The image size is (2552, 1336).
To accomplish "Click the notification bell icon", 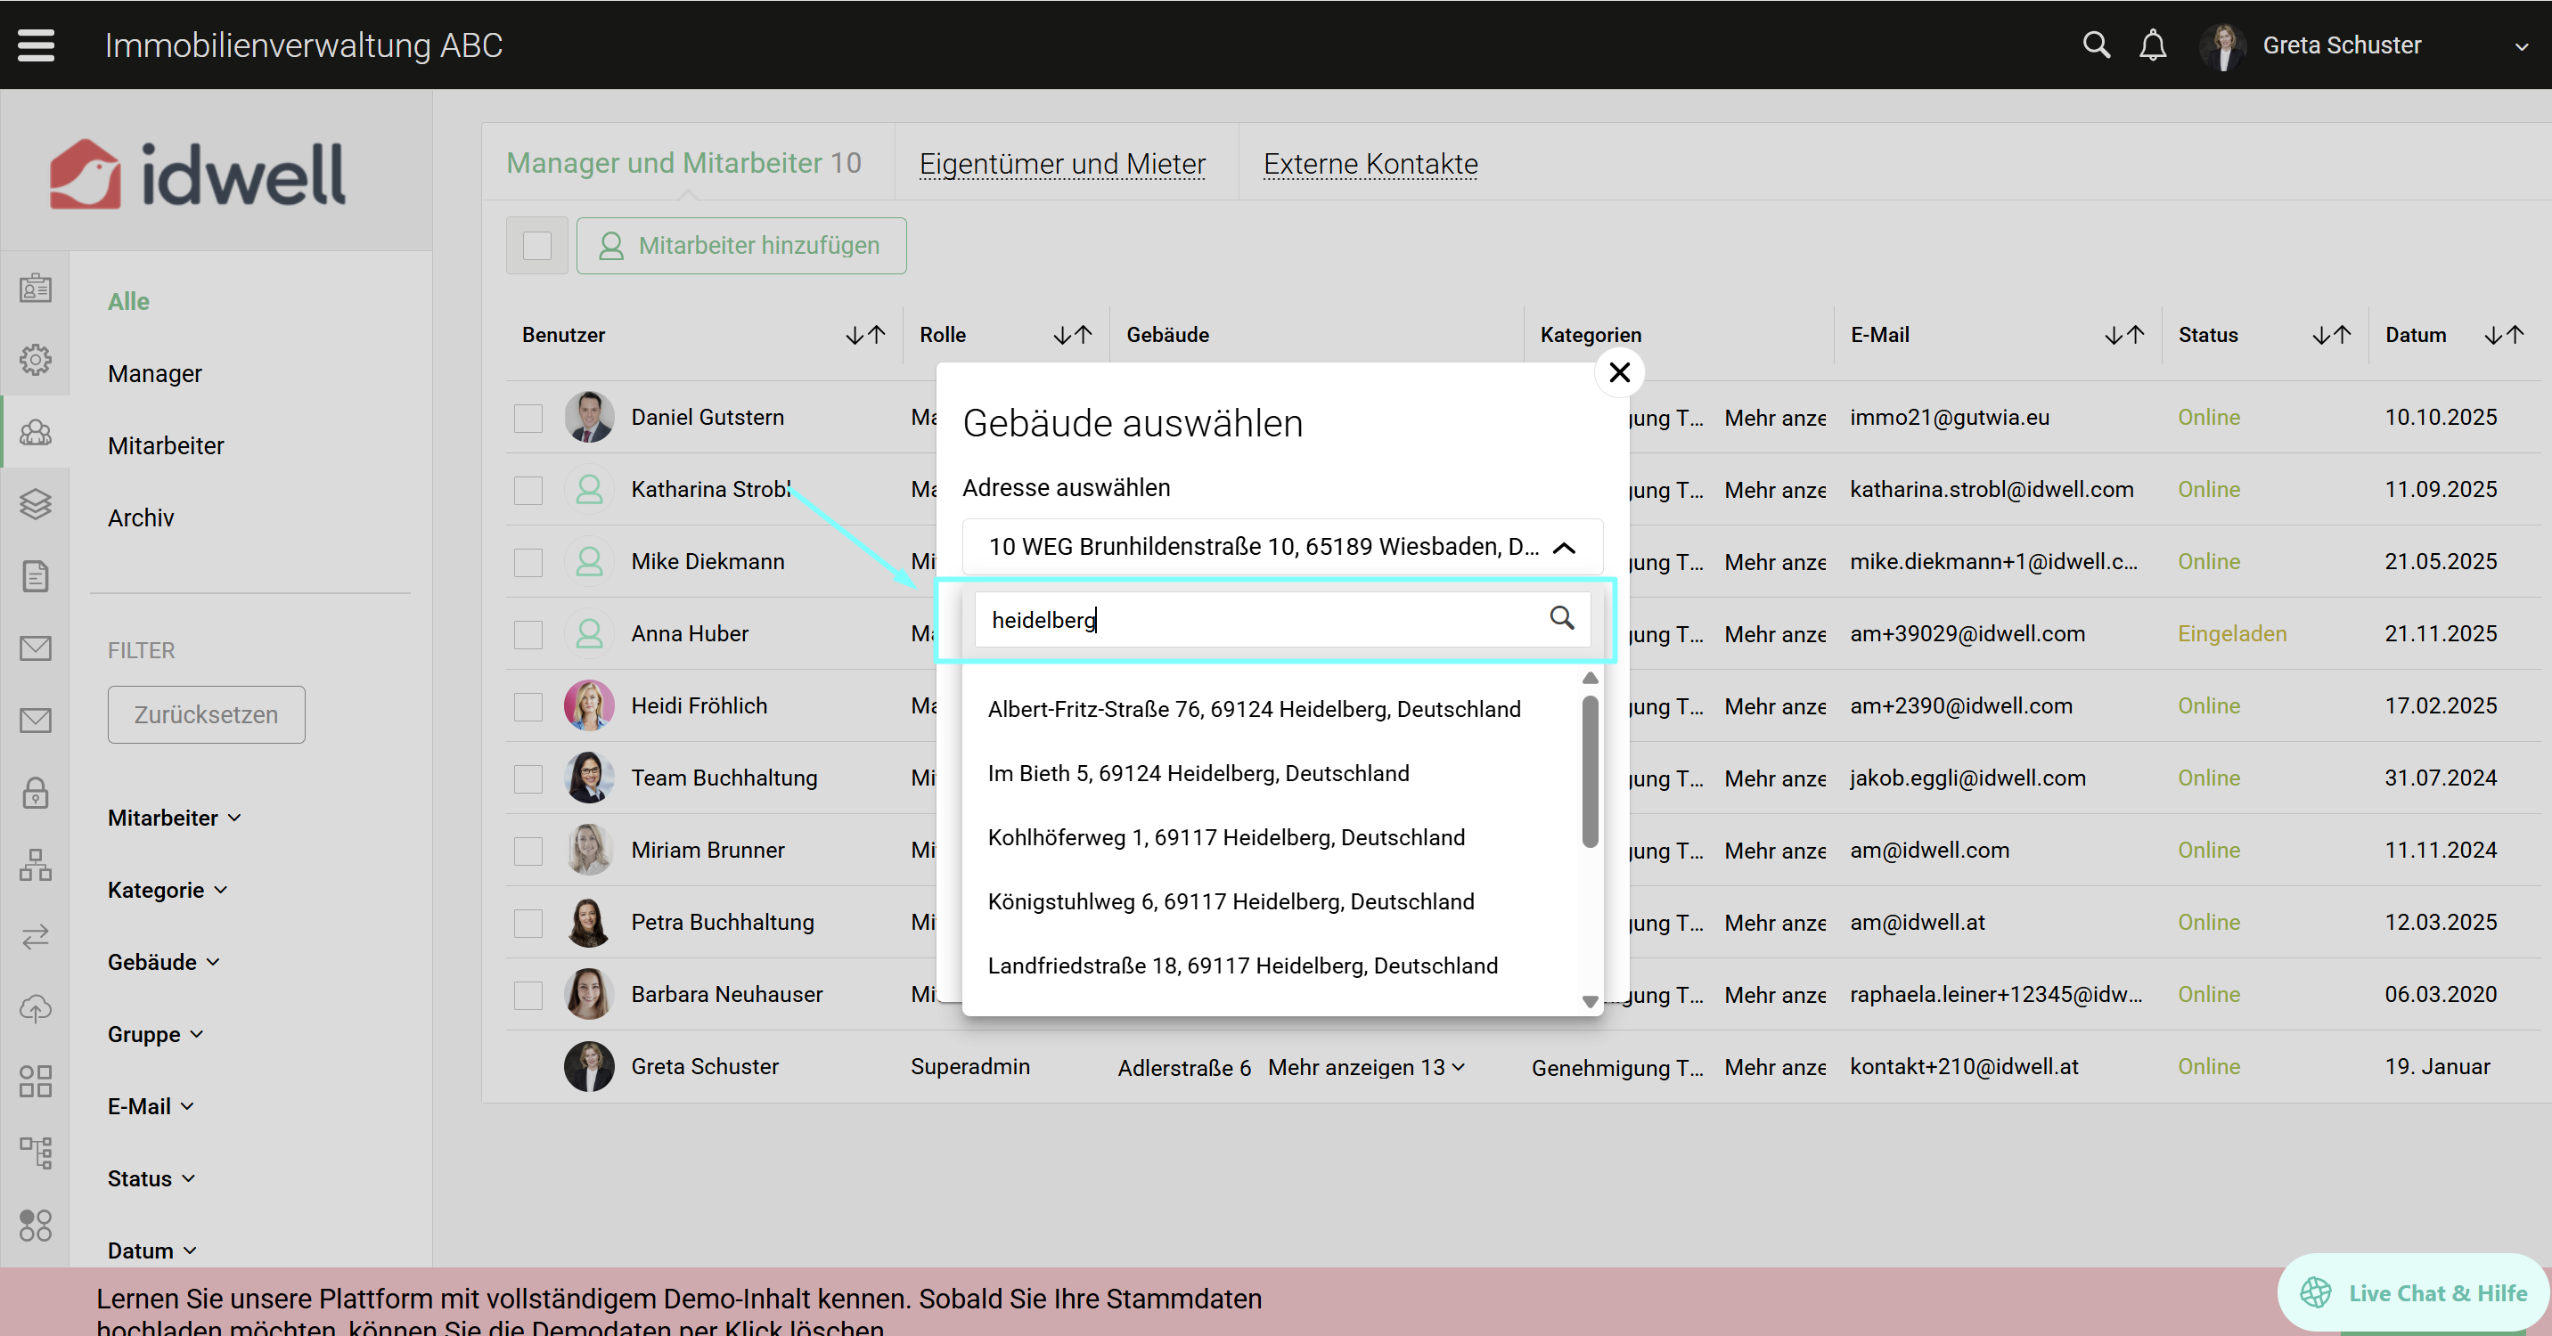I will click(2152, 45).
